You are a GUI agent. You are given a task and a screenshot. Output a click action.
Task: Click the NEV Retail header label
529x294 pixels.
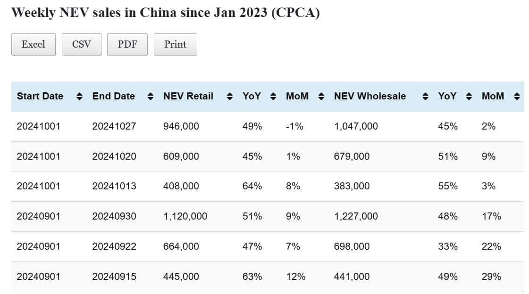[188, 96]
